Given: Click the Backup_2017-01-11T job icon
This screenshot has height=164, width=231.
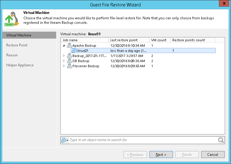Looking at the screenshot, I should 69,56.
